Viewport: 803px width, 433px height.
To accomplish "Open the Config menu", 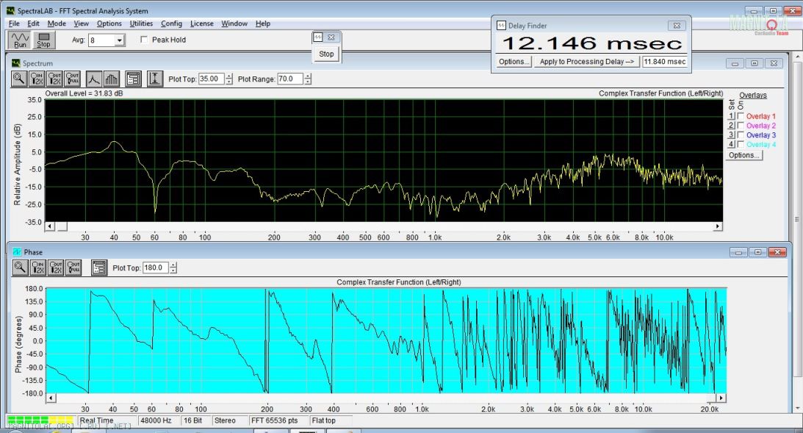I will point(171,23).
